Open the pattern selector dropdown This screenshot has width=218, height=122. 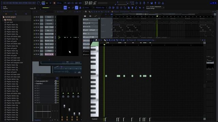click(x=100, y=7)
